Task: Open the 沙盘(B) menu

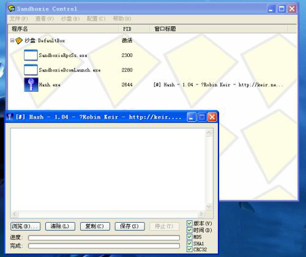Action: (70, 18)
